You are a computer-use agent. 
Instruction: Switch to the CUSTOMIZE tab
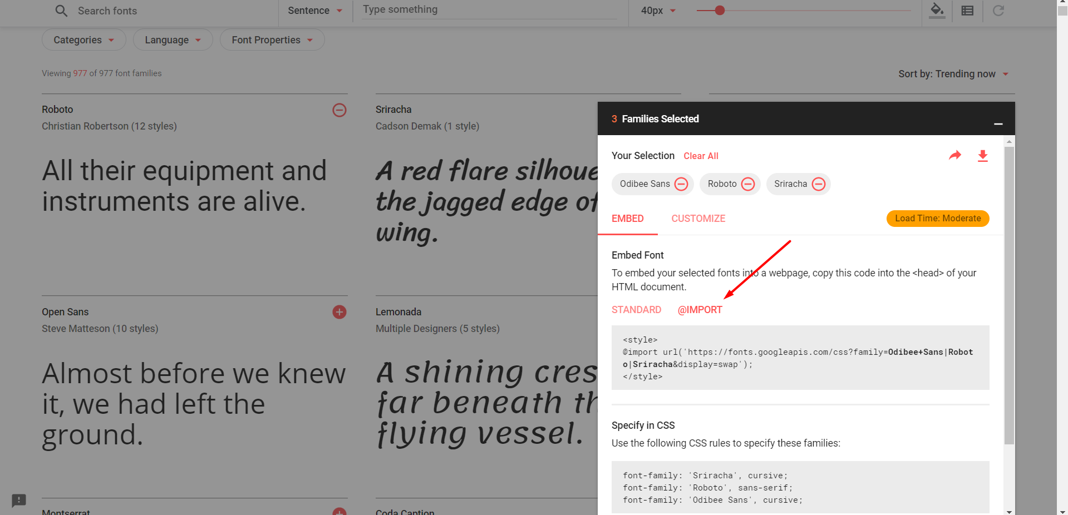[698, 219]
